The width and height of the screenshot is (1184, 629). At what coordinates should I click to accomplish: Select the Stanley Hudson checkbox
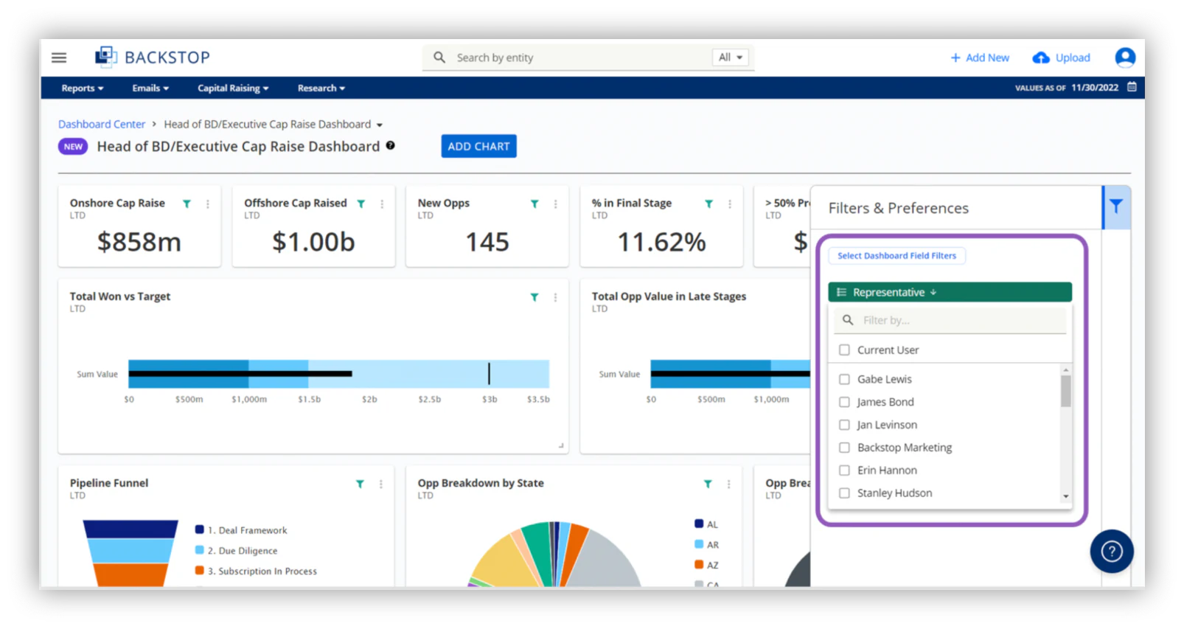click(844, 493)
